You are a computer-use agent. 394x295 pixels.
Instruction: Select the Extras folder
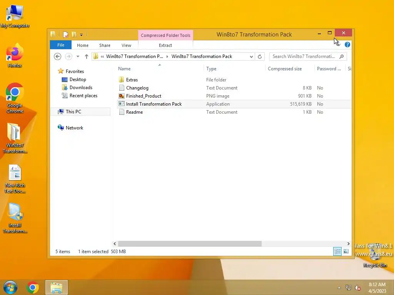tap(132, 80)
